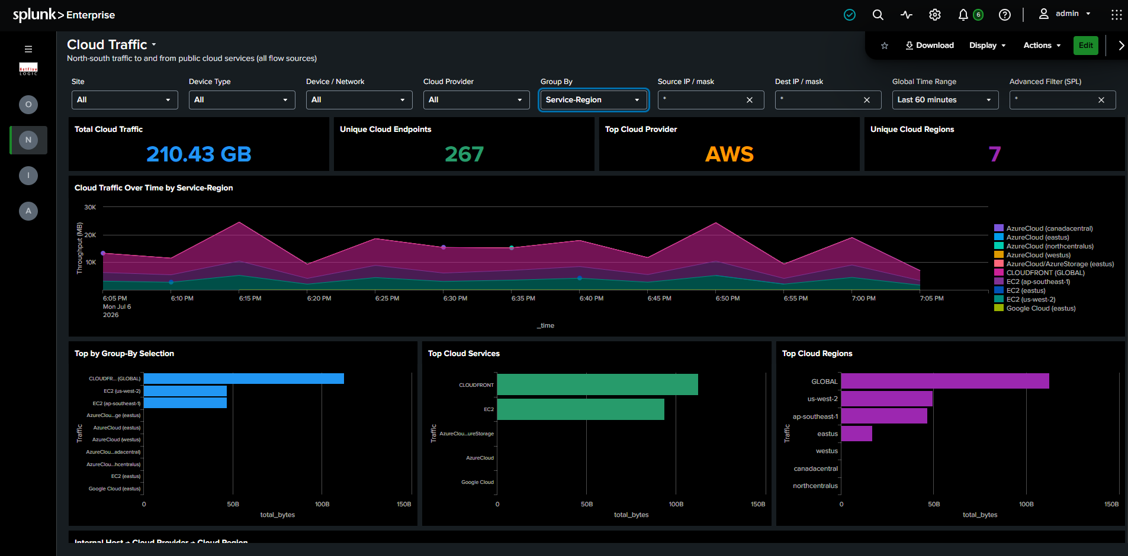Open the search magnifier in top bar
The height and width of the screenshot is (556, 1128).
point(878,15)
